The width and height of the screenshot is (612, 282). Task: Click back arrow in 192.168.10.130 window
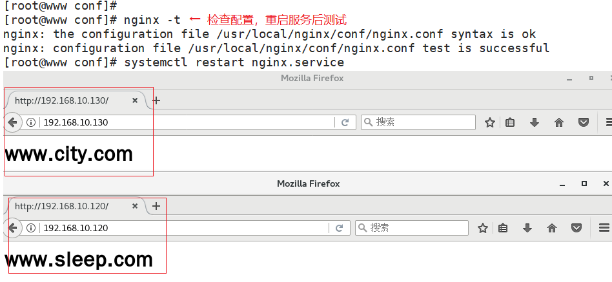[12, 122]
